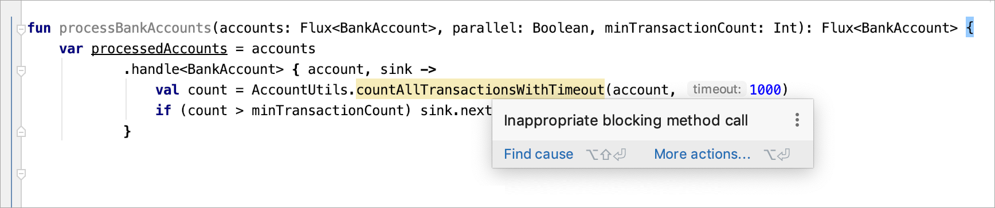Collapse processBankAccounts function via gutter fold marker
The image size is (995, 208).
[x=21, y=29]
